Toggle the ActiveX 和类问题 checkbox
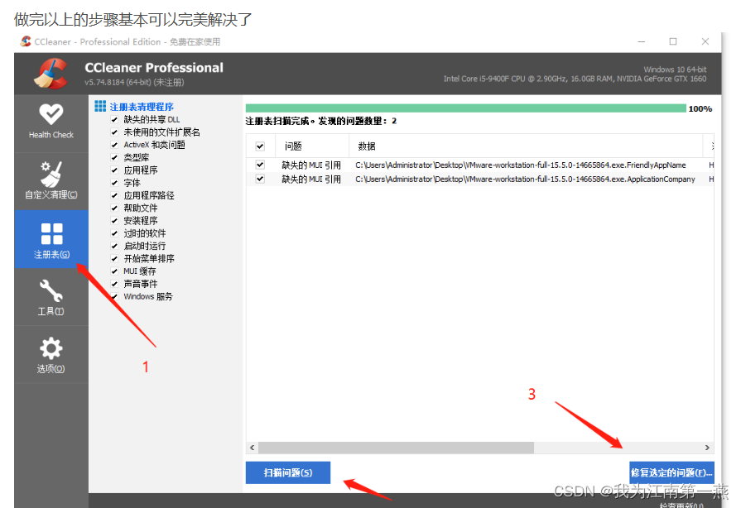Viewport: 741px width, 508px height. 114,145
